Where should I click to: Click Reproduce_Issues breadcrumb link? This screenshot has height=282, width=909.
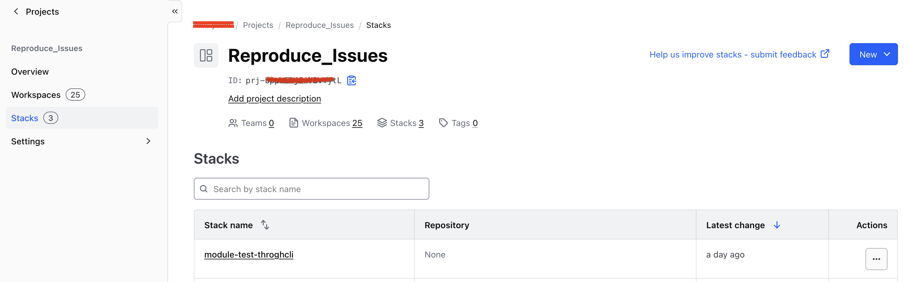[319, 25]
